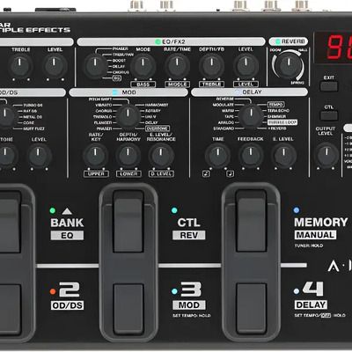The width and height of the screenshot is (352, 352).
Task: Click the blue LED above MEMORY label
Action: (x=297, y=210)
